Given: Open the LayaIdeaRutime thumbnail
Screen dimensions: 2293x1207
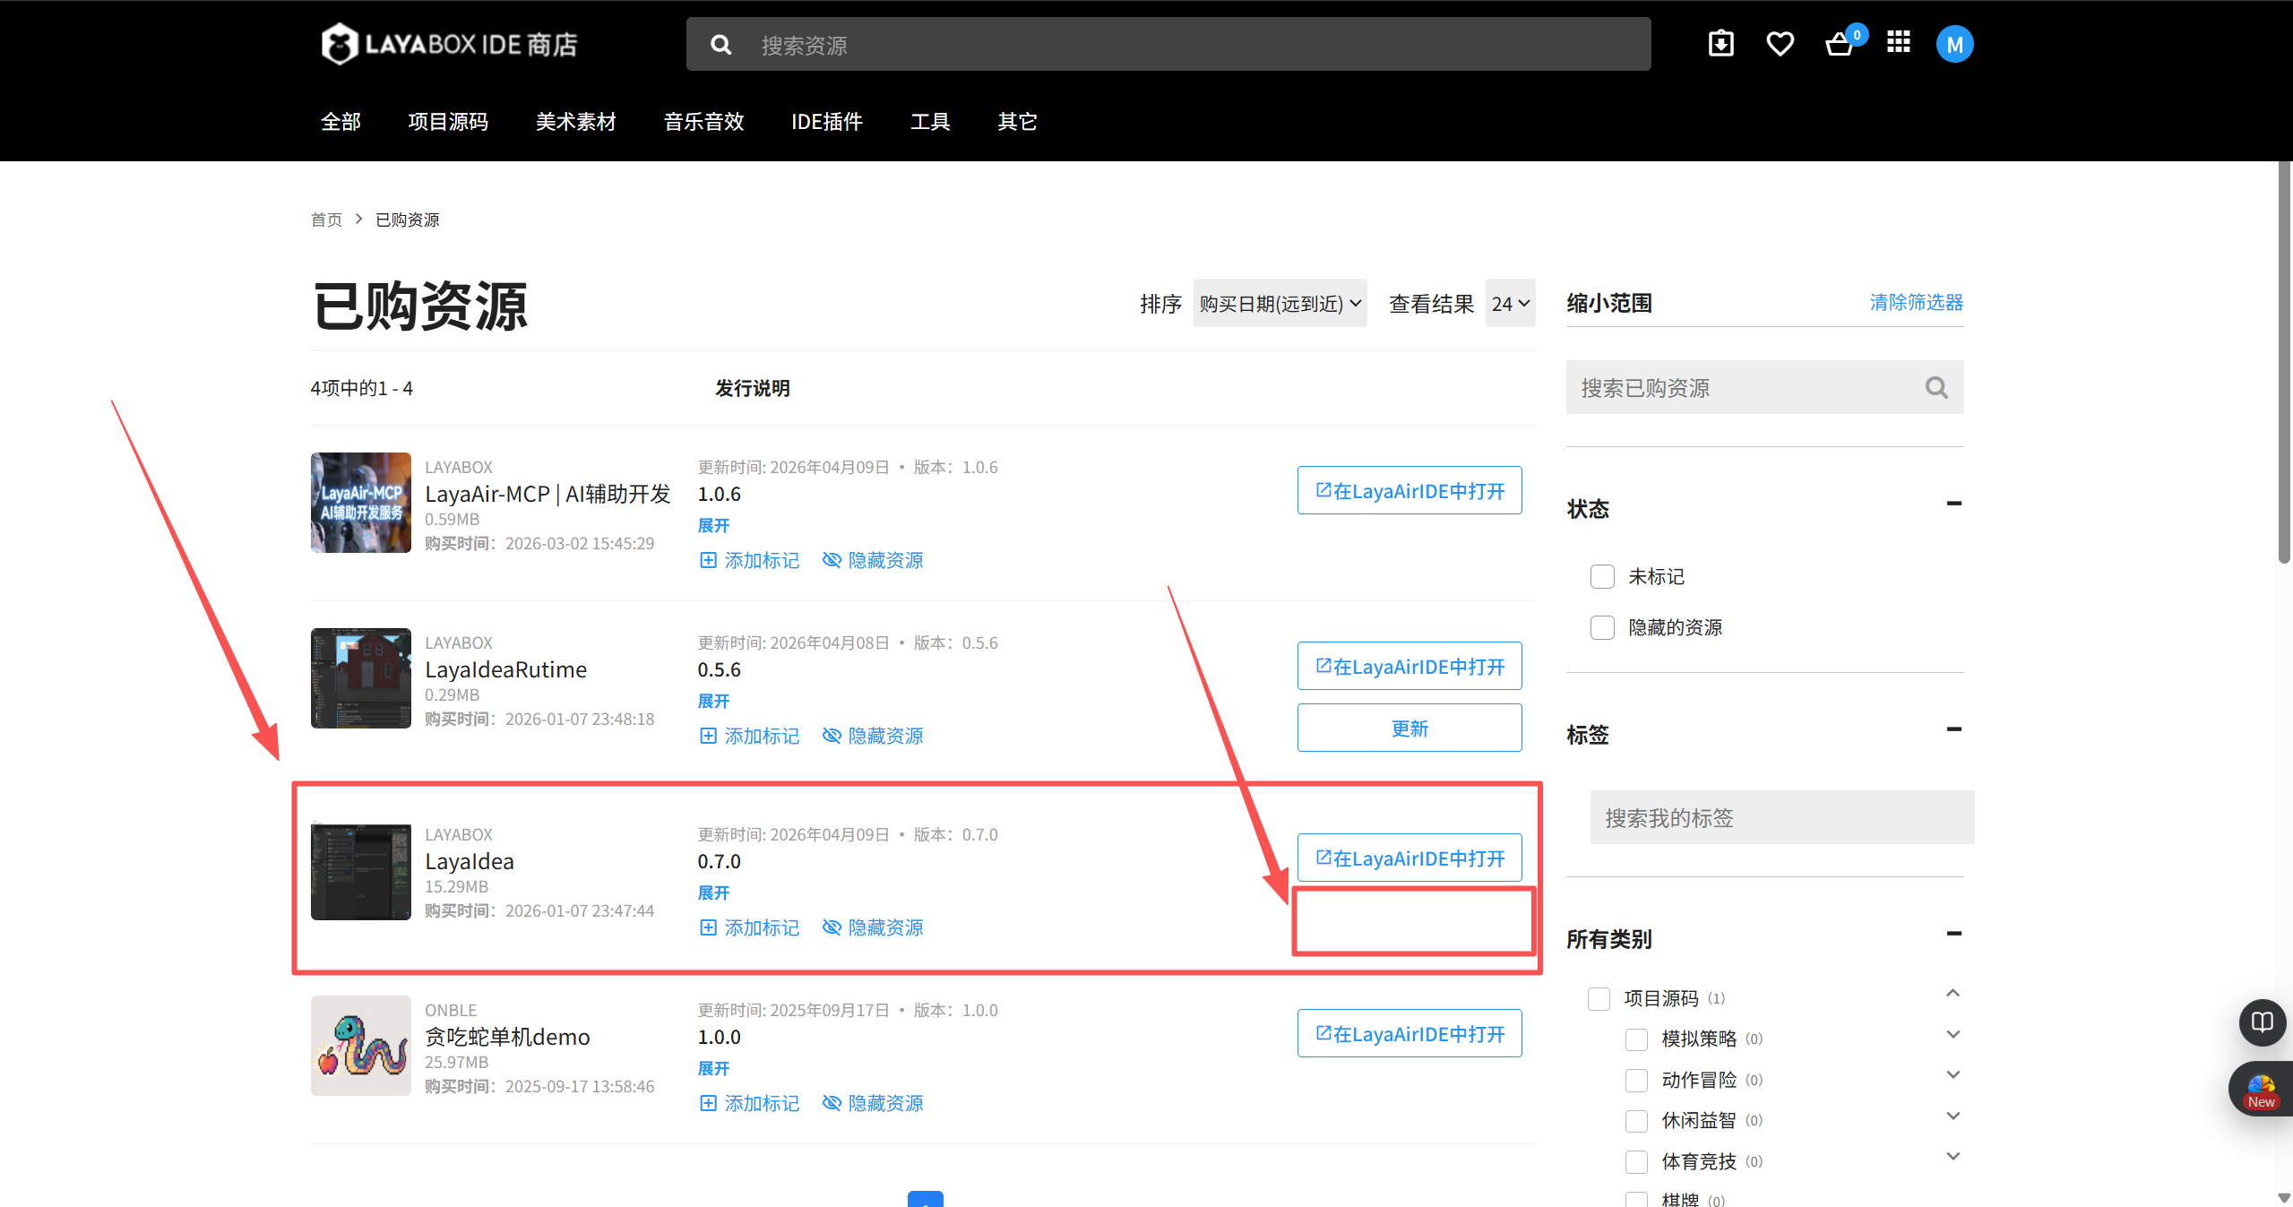Looking at the screenshot, I should 360,678.
